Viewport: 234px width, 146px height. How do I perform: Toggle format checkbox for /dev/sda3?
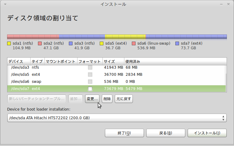tap(90, 67)
